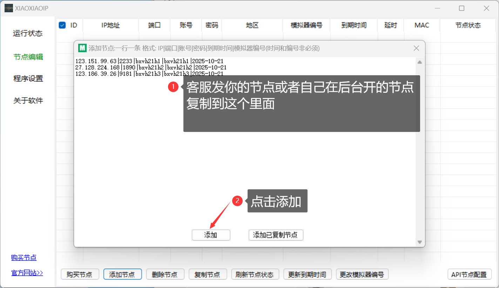Close the add-node dialog
Viewport: 499px width, 288px height.
pos(416,48)
